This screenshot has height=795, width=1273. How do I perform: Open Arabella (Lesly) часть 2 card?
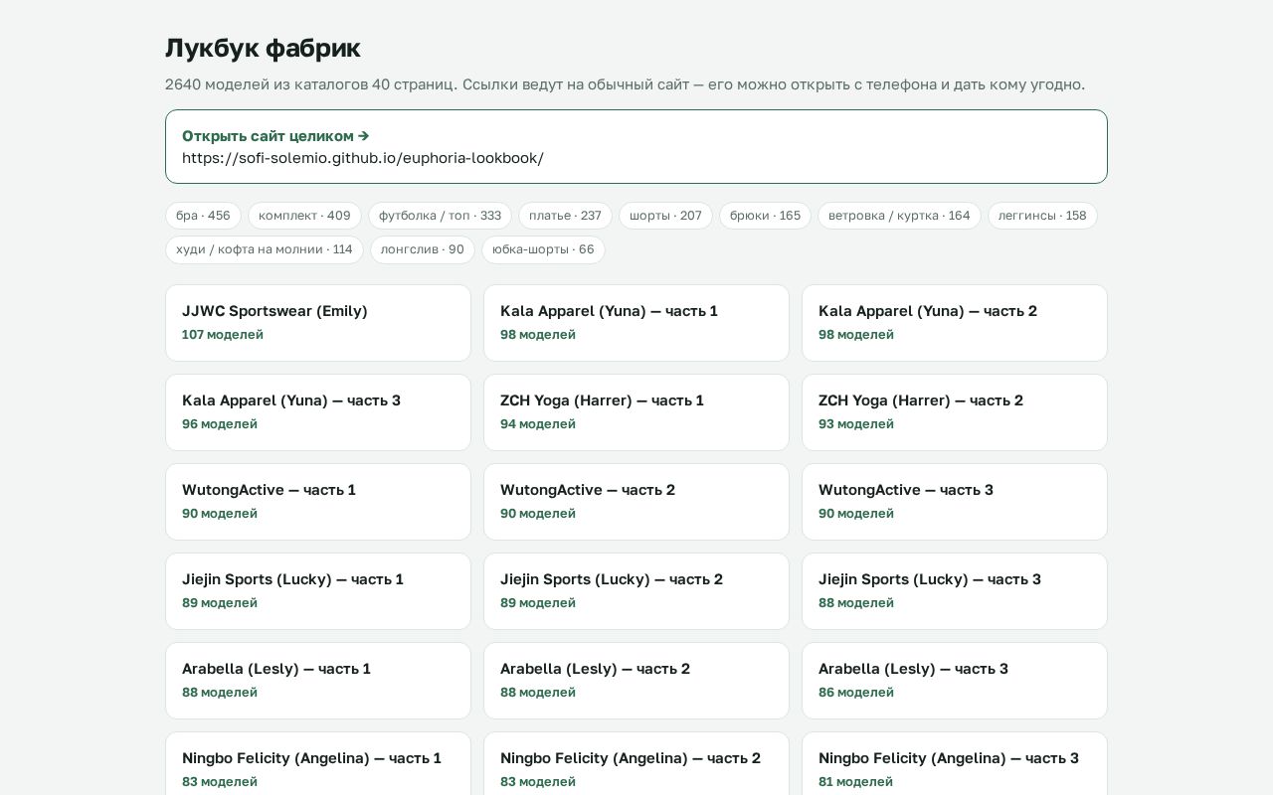[x=636, y=681]
